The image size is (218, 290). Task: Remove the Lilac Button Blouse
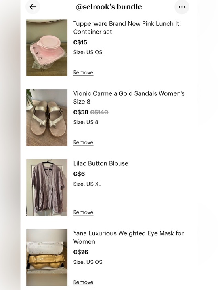coord(83,212)
